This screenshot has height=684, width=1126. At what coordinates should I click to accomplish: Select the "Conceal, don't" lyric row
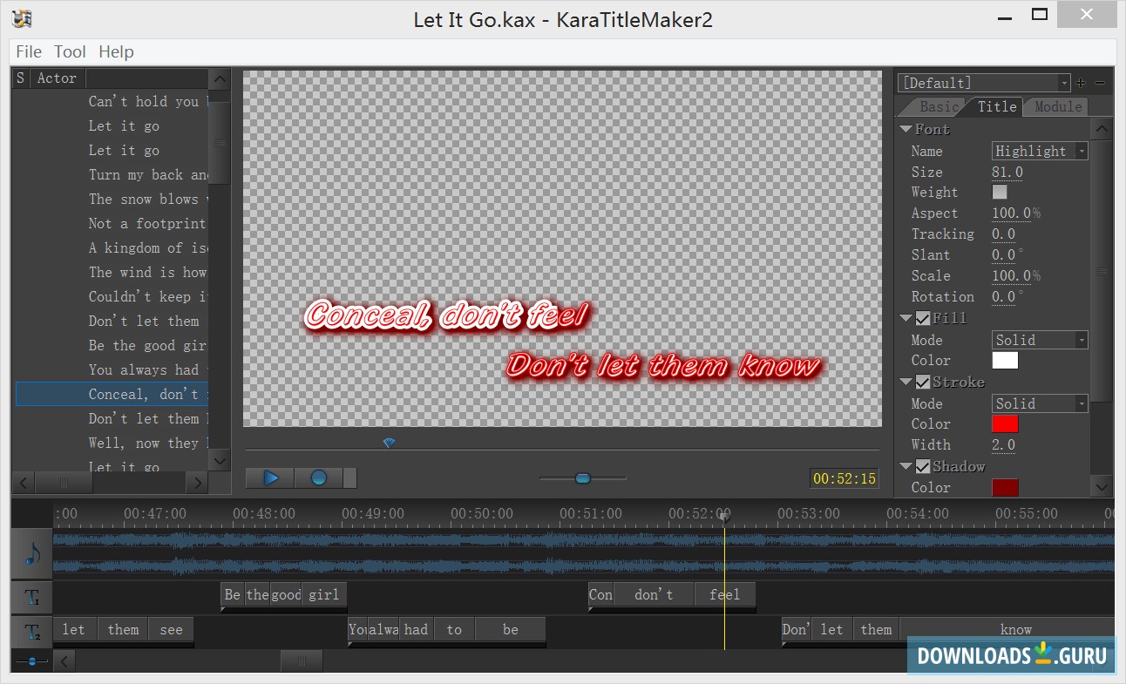[112, 395]
